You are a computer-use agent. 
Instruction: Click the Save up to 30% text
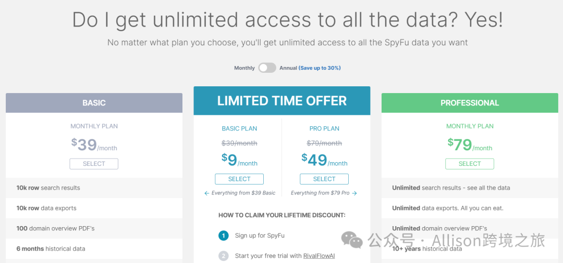coord(320,68)
